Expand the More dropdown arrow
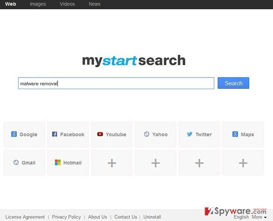Viewport: 273px width, 221px height. pyautogui.click(x=265, y=217)
